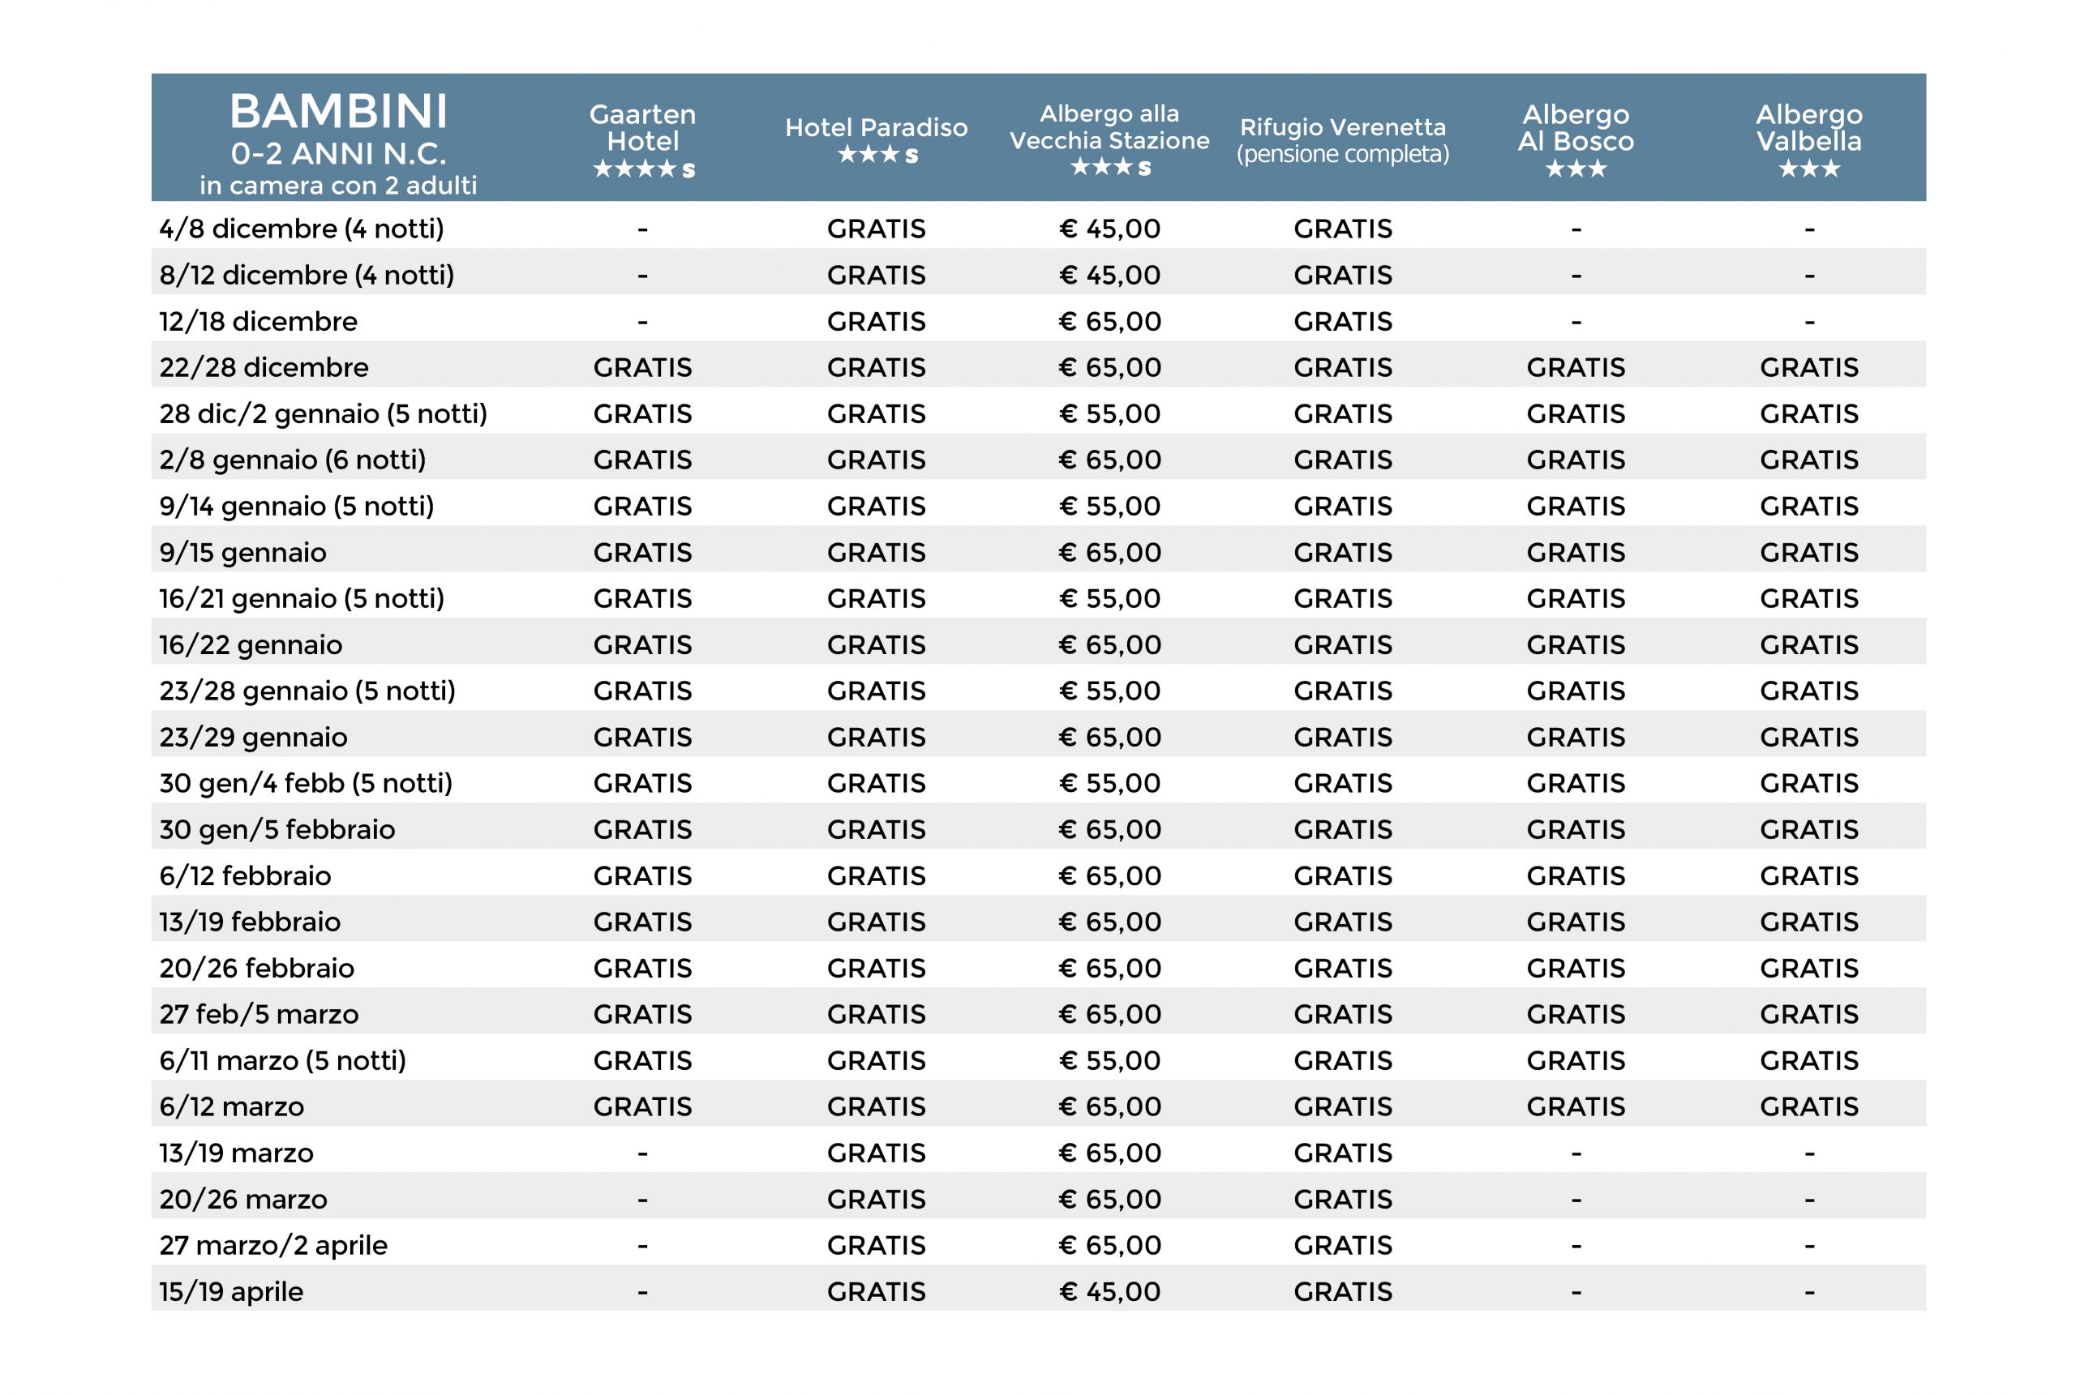Select the € 45,00 price for 15/19 aprile

[1109, 1293]
